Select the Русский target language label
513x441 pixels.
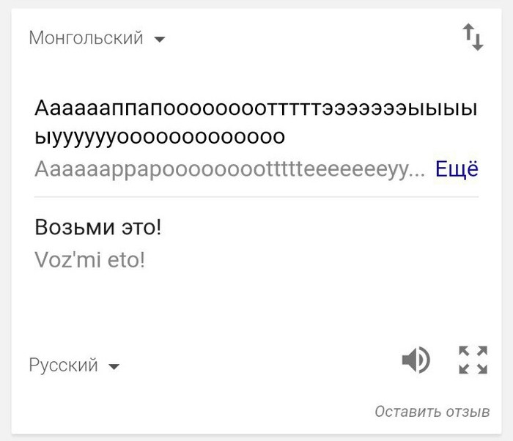(63, 365)
